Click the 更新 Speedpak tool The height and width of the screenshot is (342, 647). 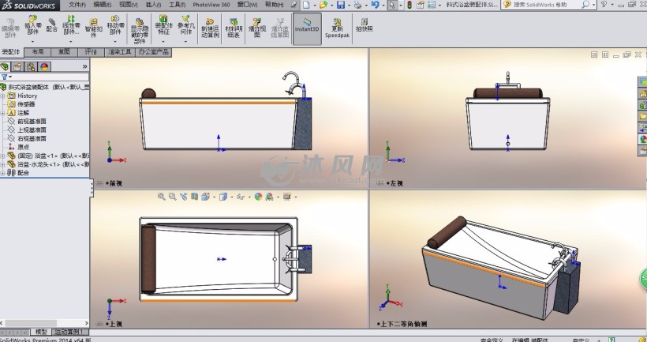[337, 28]
